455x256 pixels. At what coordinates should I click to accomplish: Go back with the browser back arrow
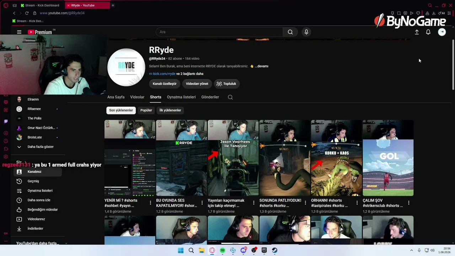[14, 13]
